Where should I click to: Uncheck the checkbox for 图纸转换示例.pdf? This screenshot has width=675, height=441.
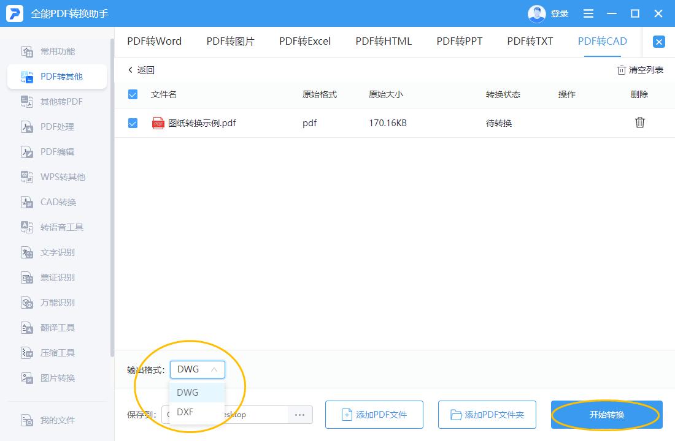pos(133,123)
